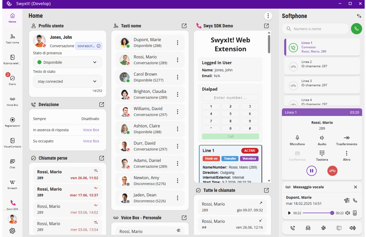The height and width of the screenshot is (237, 366).
Task: Click the Voicebox button on Line 1
Action: [x=249, y=159]
